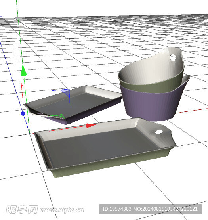Click the red X-axis arrow handle

(x=91, y=125)
